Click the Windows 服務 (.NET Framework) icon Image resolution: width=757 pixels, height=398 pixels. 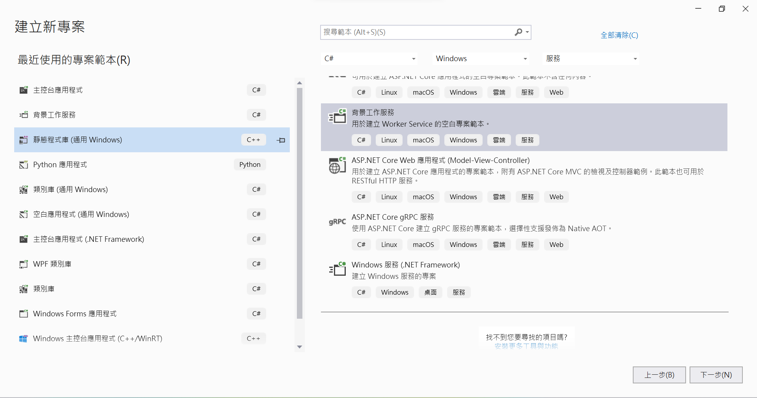[x=337, y=269]
